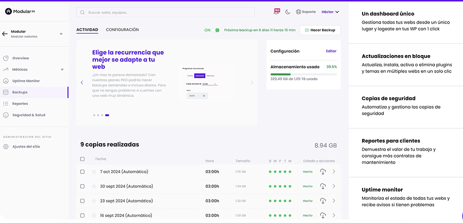The image size is (463, 223).
Task: Expand the 30 sept 2024 backup row chevron
Action: click(334, 186)
